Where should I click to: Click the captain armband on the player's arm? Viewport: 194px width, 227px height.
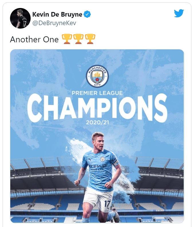(115, 162)
